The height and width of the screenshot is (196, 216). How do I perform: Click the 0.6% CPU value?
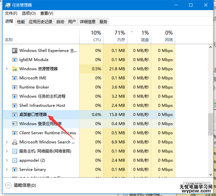click(97, 115)
